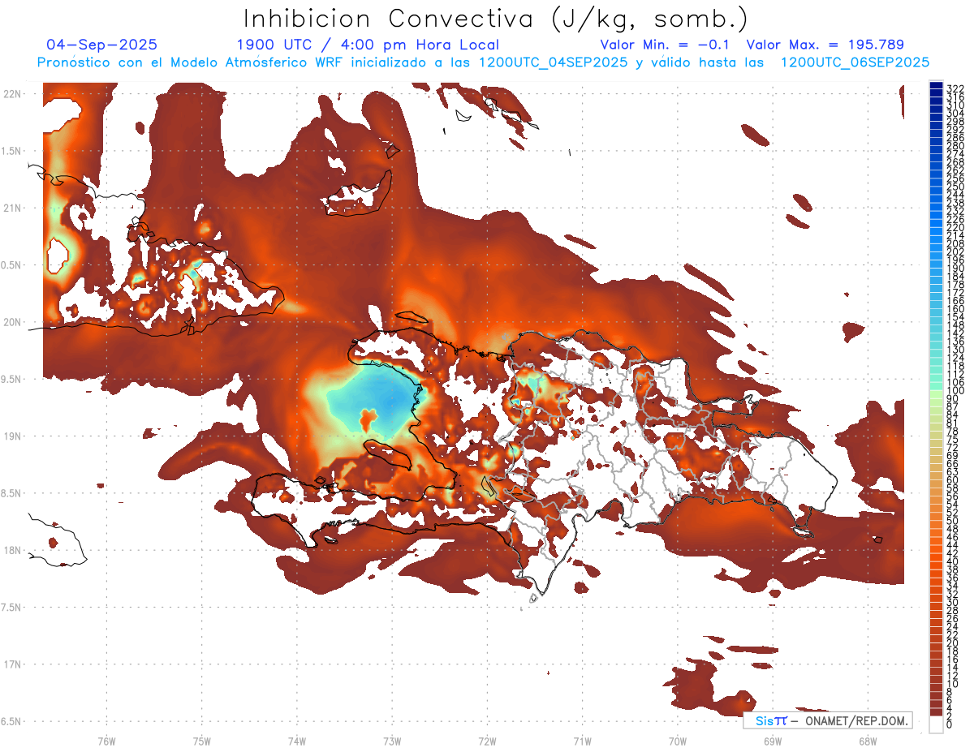Click the 17N latitude axis label
Viewport: 974px width, 752px height.
tap(11, 664)
